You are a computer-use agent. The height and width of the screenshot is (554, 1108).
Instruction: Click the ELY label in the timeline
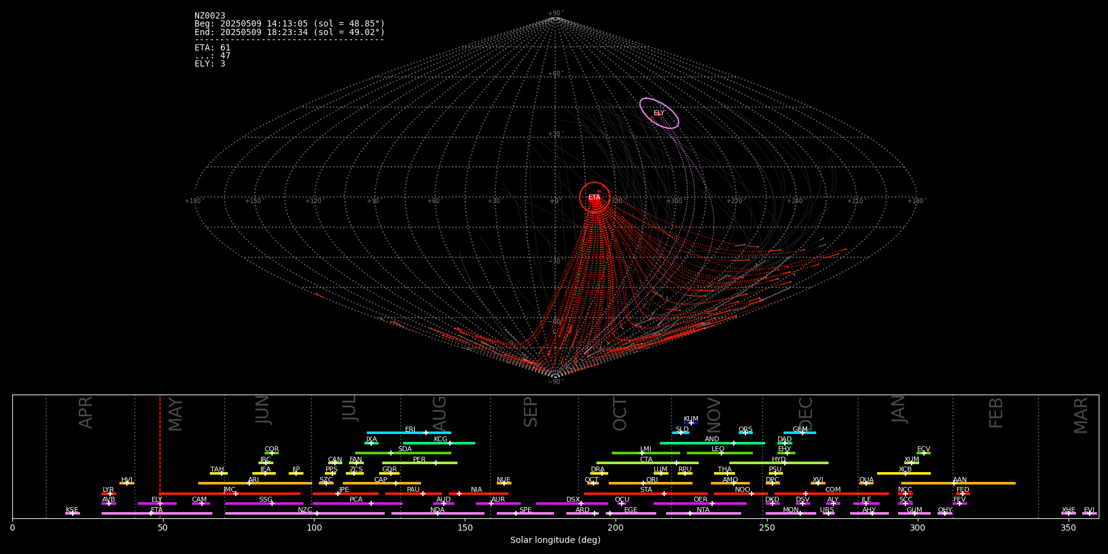point(157,500)
